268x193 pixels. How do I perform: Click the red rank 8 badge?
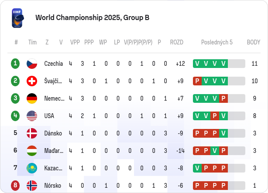[15, 186]
